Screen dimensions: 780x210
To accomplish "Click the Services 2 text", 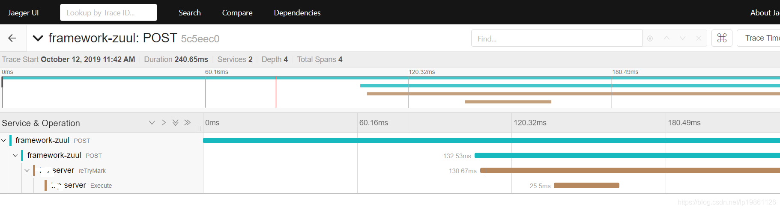I will point(235,59).
